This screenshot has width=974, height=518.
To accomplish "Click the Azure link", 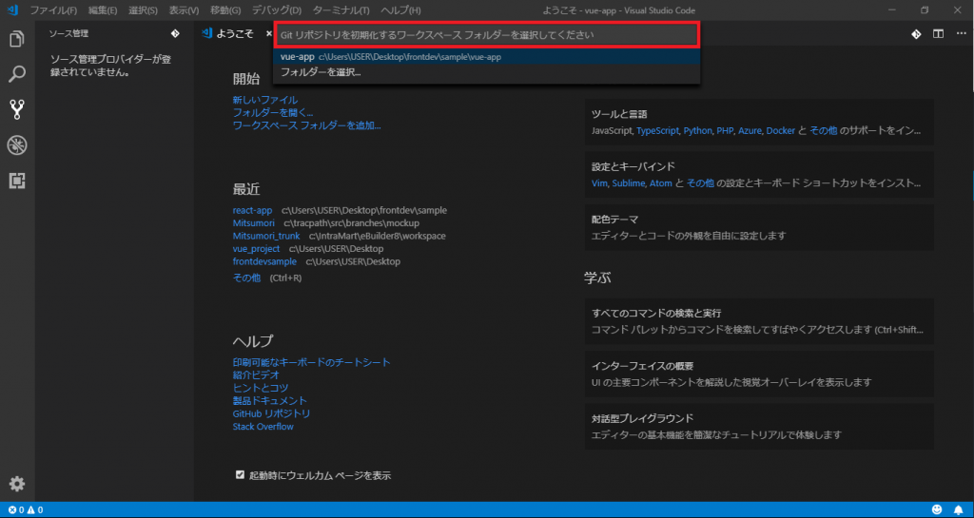I will (750, 131).
